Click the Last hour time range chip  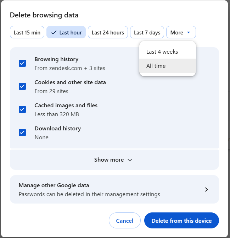tap(66, 32)
